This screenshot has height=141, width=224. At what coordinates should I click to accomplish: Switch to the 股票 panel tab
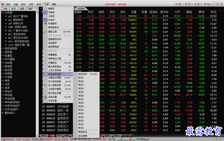[x=22, y=9]
